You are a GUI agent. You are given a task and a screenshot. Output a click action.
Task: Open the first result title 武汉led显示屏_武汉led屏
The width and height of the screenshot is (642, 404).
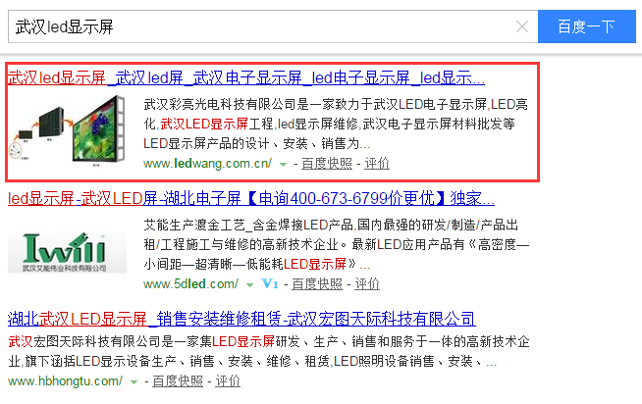click(x=245, y=78)
